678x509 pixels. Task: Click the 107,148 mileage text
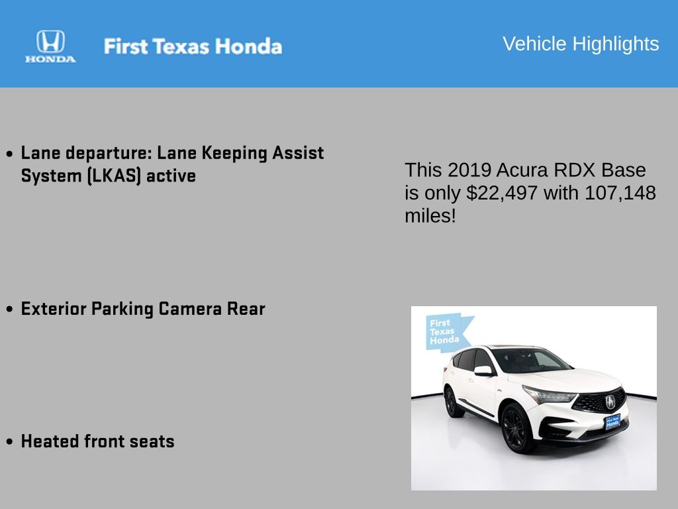point(620,193)
